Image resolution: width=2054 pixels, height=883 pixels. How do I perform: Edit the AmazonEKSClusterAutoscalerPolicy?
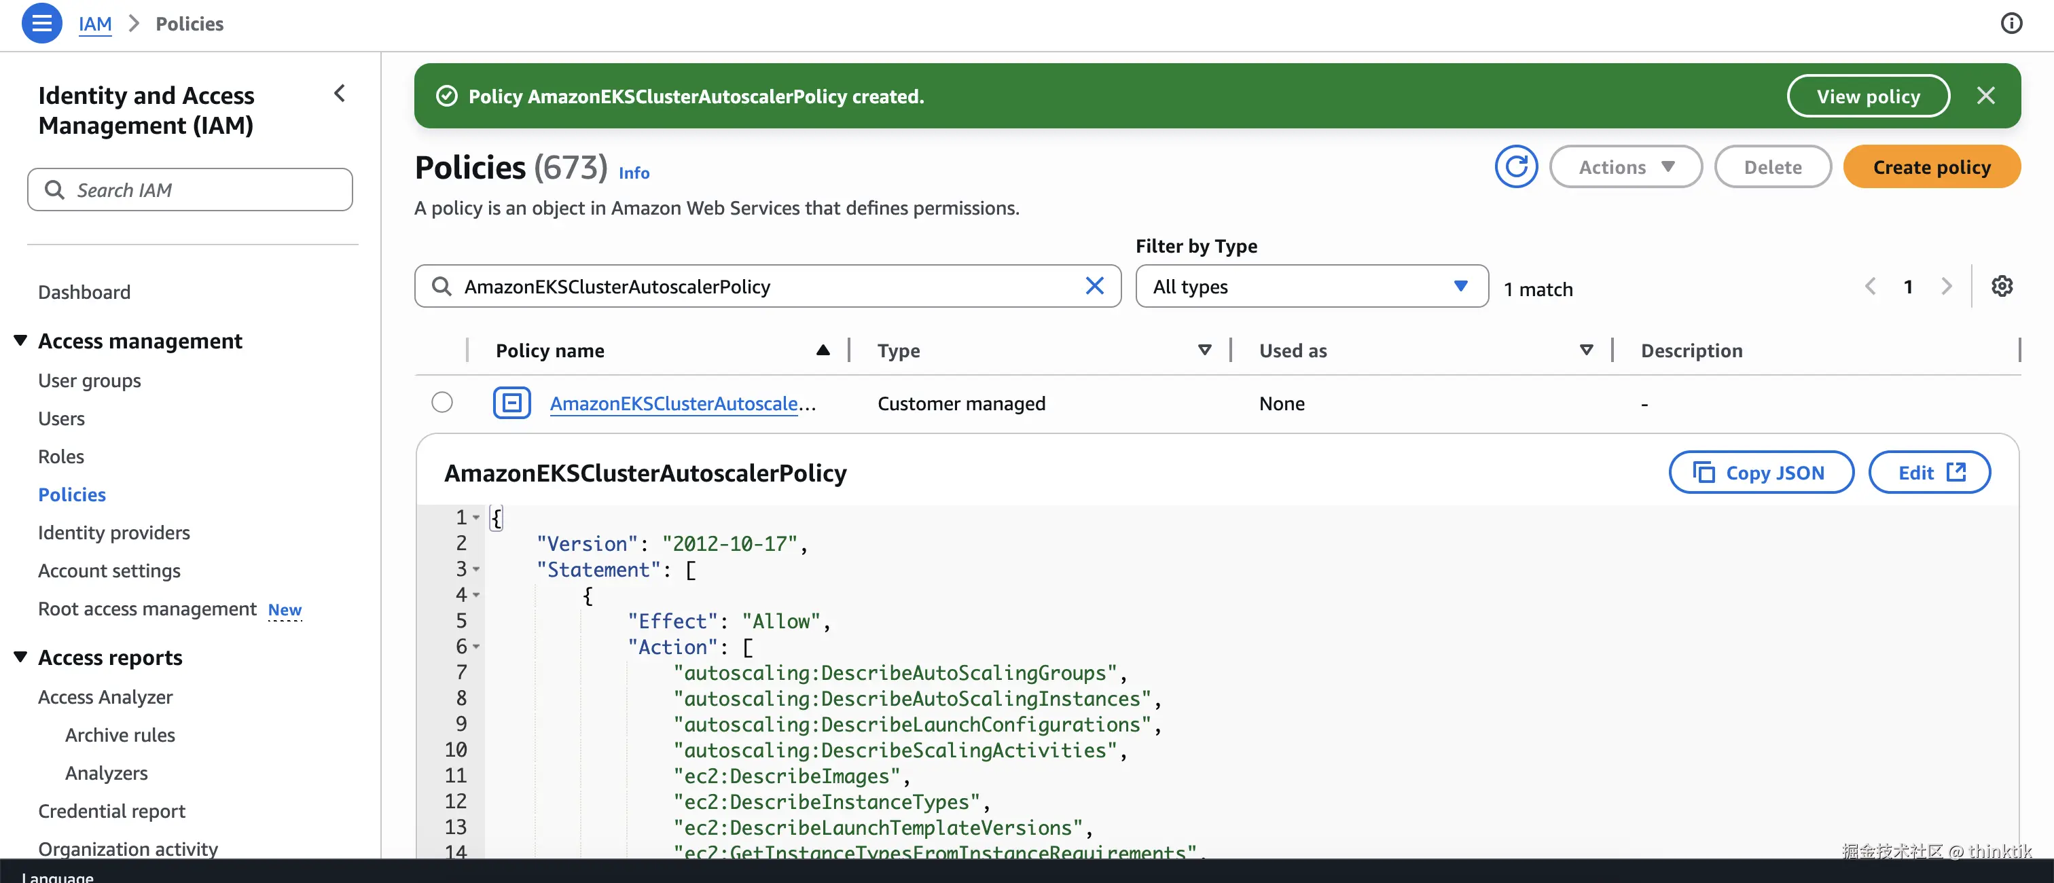point(1929,472)
